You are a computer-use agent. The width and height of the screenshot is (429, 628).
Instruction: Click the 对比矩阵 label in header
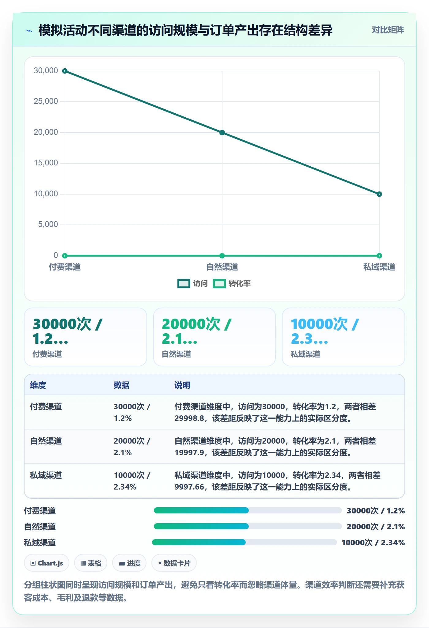pos(388,30)
